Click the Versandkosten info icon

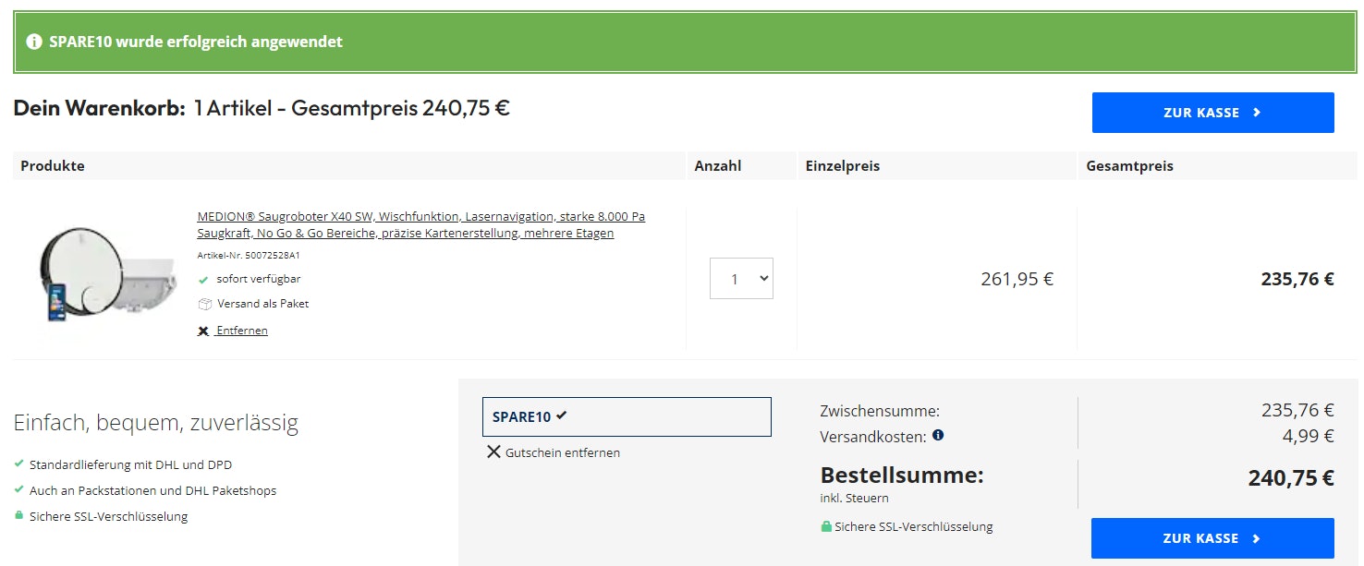[938, 435]
